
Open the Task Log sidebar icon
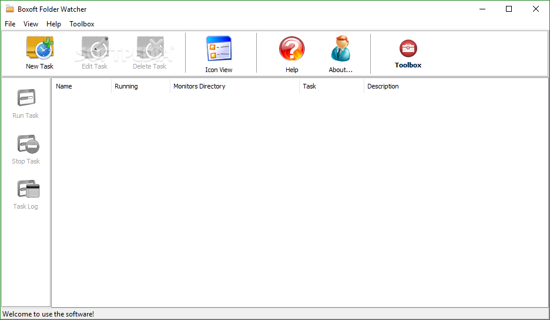tap(28, 189)
